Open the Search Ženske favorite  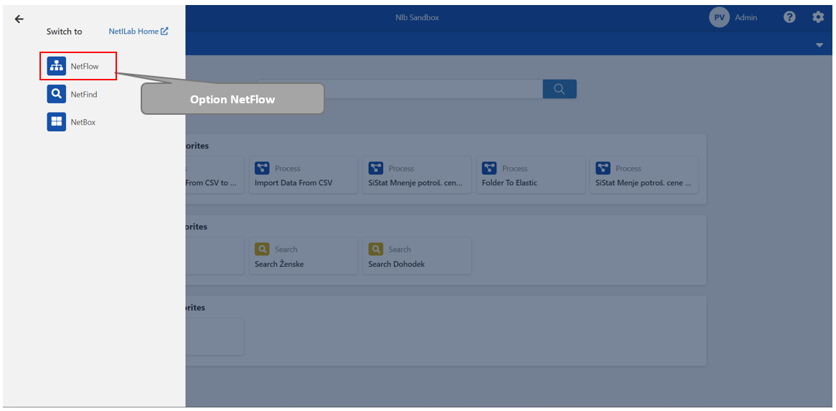click(301, 256)
